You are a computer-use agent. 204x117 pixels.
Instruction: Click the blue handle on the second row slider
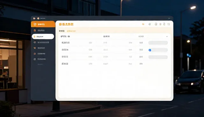150,50
